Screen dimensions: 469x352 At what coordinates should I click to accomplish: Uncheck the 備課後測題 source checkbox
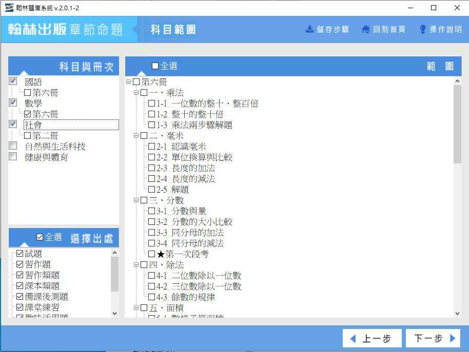tap(19, 297)
